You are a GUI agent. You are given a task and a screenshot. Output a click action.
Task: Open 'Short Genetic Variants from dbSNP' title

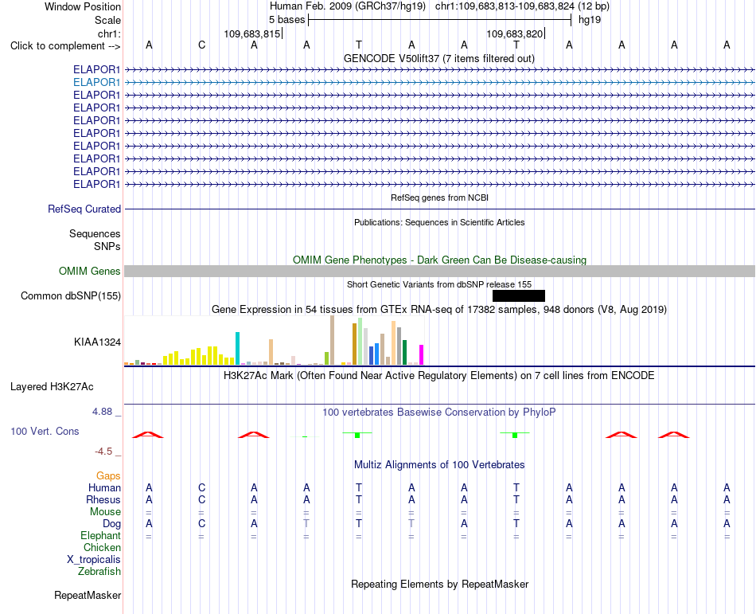pyautogui.click(x=439, y=284)
